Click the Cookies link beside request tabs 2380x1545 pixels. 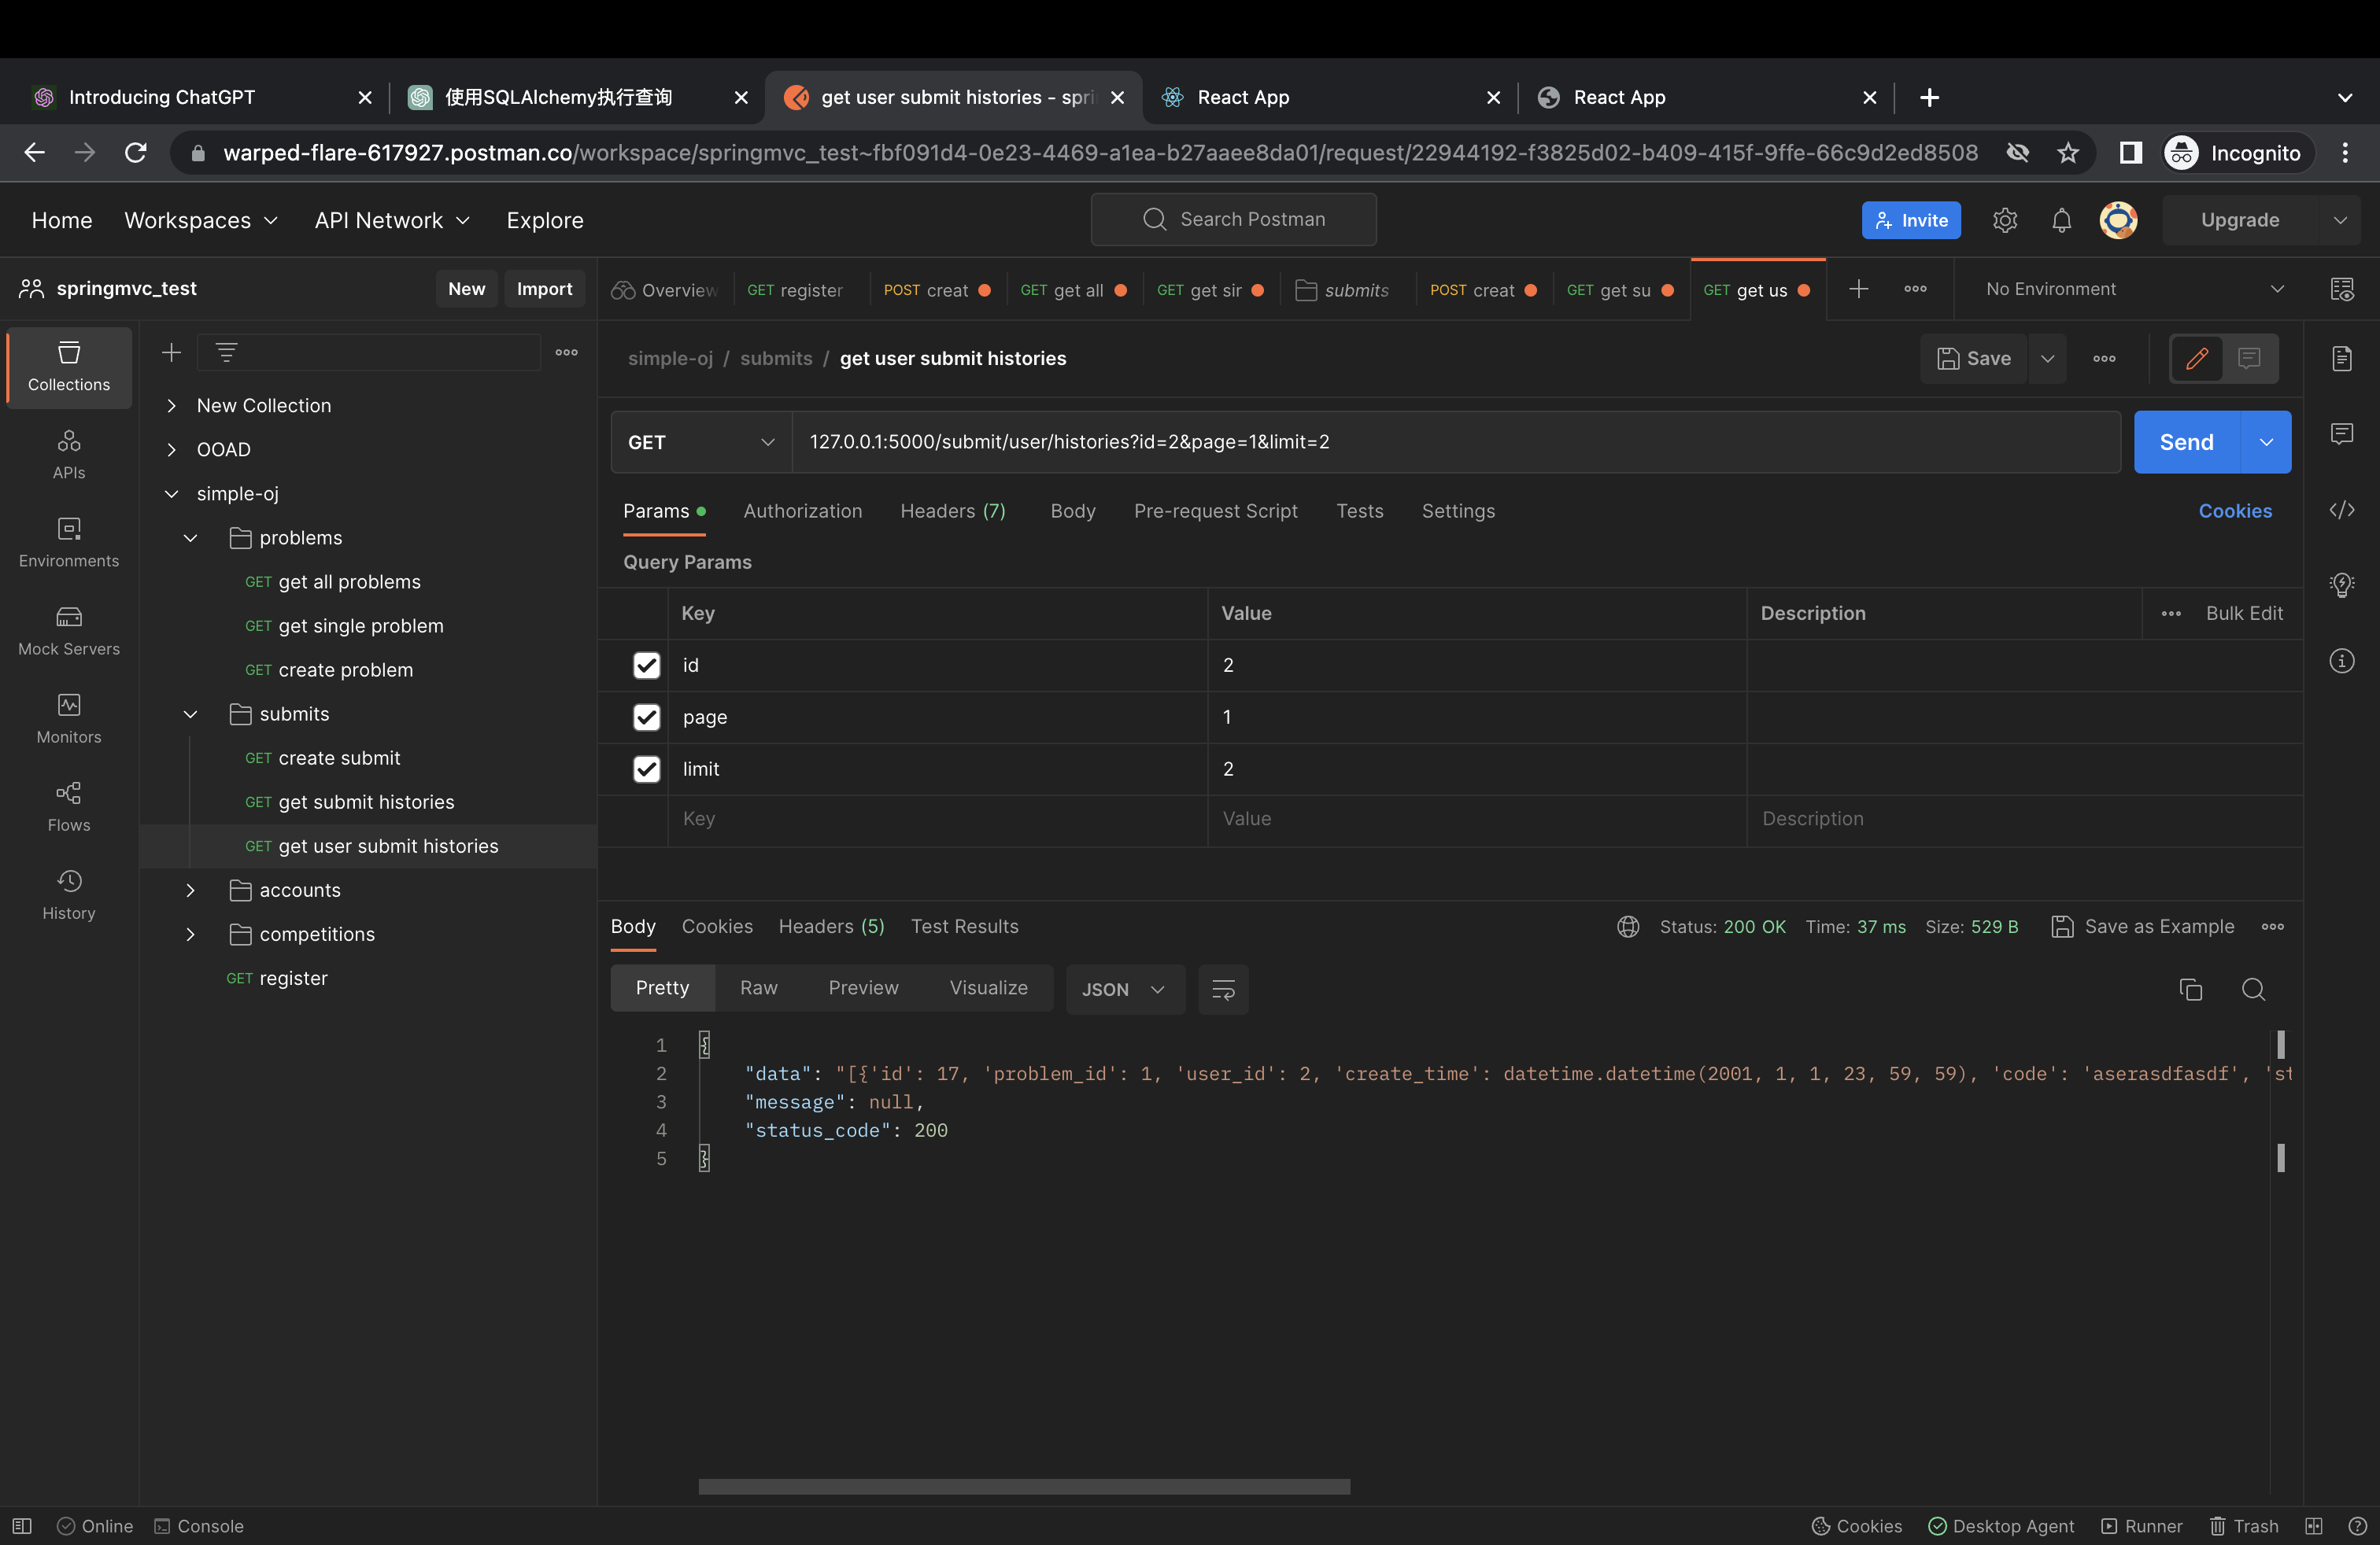pyautogui.click(x=2235, y=511)
